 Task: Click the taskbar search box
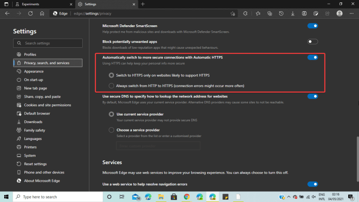(x=58, y=197)
